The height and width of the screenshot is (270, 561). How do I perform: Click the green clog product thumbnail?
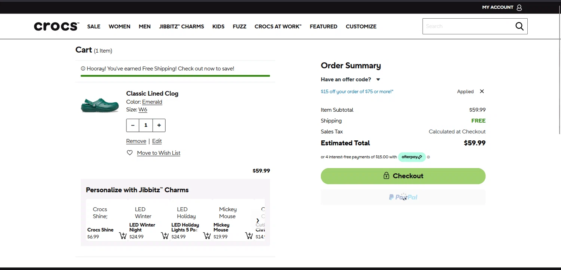(x=100, y=105)
